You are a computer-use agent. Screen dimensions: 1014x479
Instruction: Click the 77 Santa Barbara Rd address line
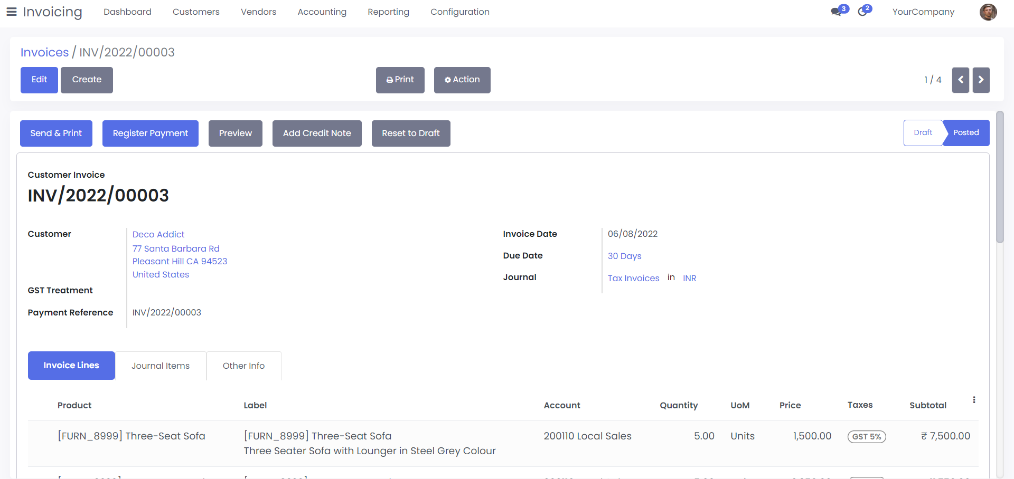[x=176, y=248]
